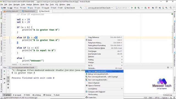Open the bottom Debug tool window button

(37, 95)
